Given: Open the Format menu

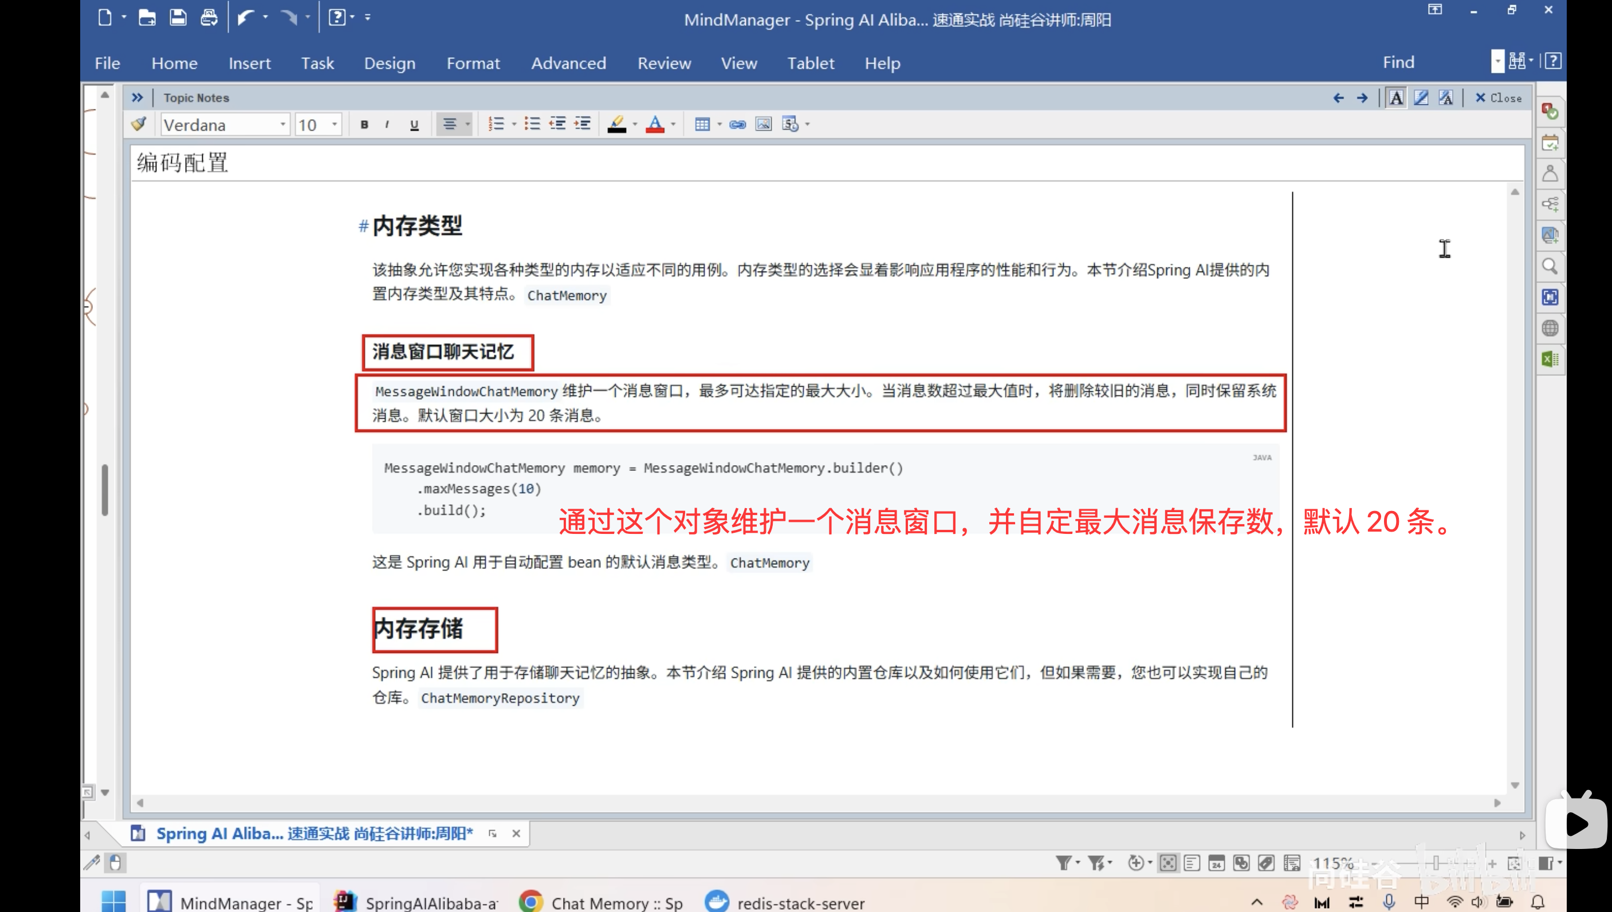Looking at the screenshot, I should [473, 62].
